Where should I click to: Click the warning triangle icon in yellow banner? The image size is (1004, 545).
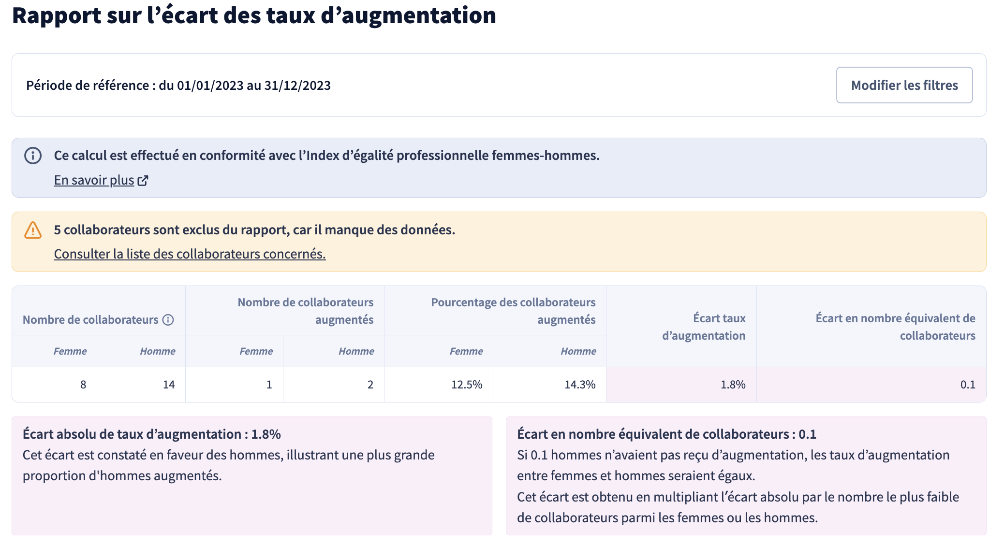(x=33, y=230)
